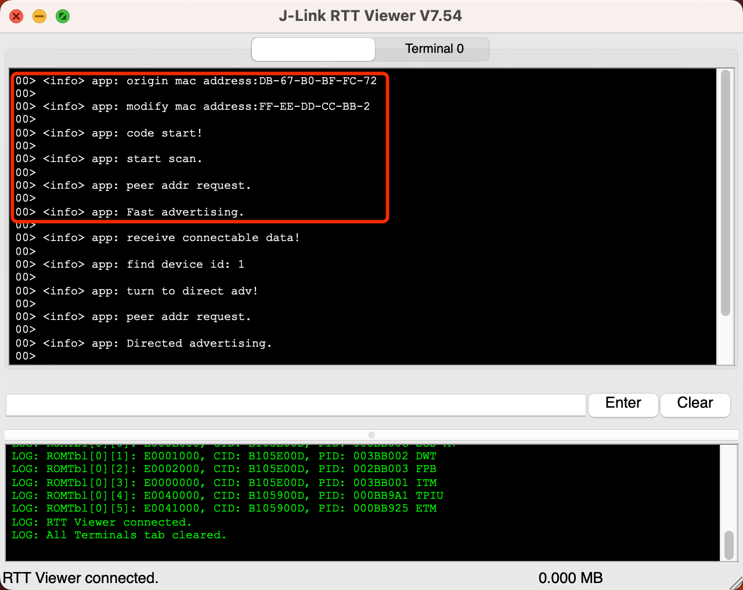This screenshot has width=743, height=590.
Task: Click the Enter button
Action: click(623, 404)
